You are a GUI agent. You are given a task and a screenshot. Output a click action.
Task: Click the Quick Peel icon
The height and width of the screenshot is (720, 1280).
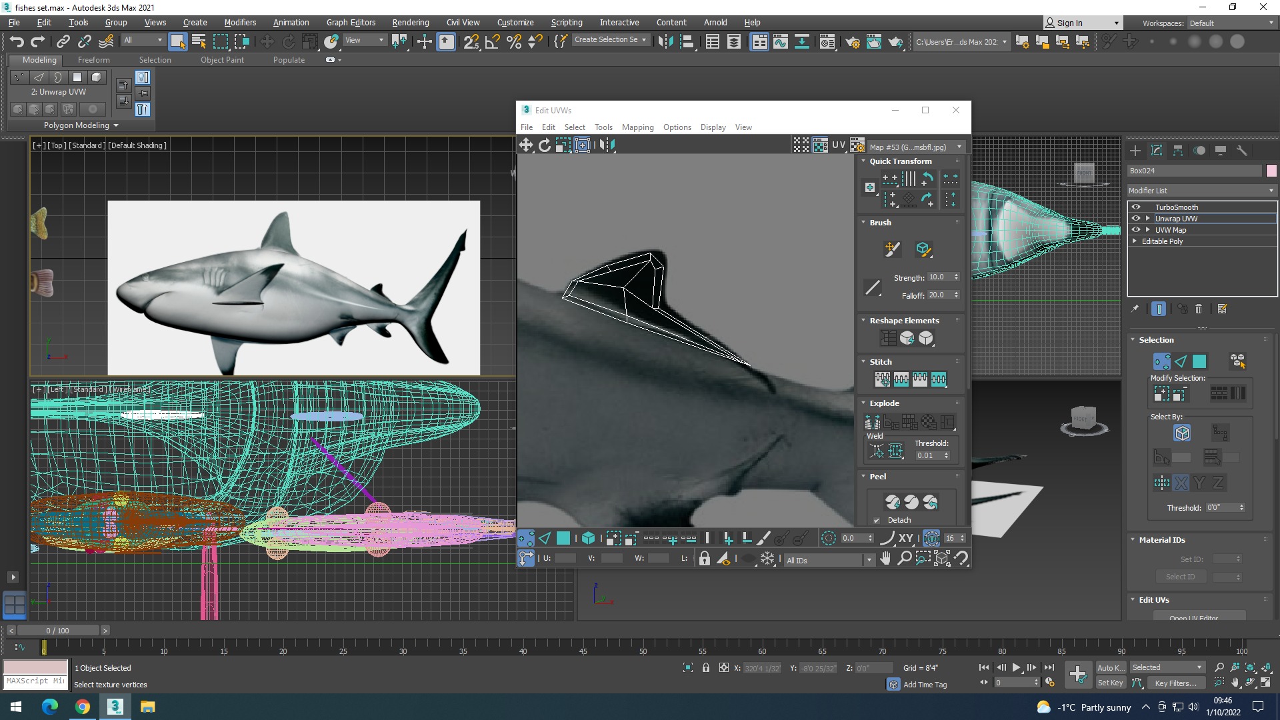click(x=893, y=501)
